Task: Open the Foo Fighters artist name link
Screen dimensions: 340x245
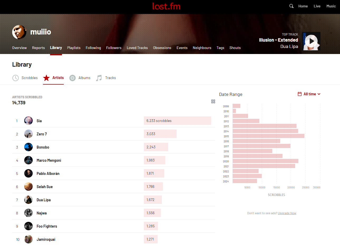Action: [47, 226]
